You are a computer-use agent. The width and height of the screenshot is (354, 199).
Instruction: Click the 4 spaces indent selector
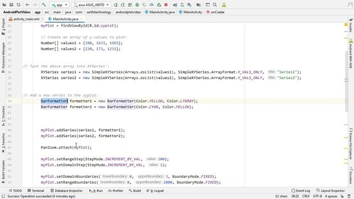[x=331, y=196]
